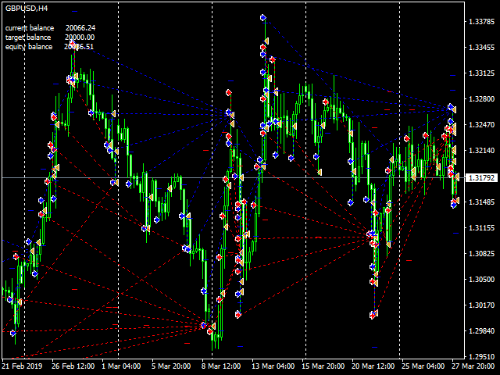
Task: Click the GBPUSD,H4 chart symbol label
Action: (x=26, y=9)
